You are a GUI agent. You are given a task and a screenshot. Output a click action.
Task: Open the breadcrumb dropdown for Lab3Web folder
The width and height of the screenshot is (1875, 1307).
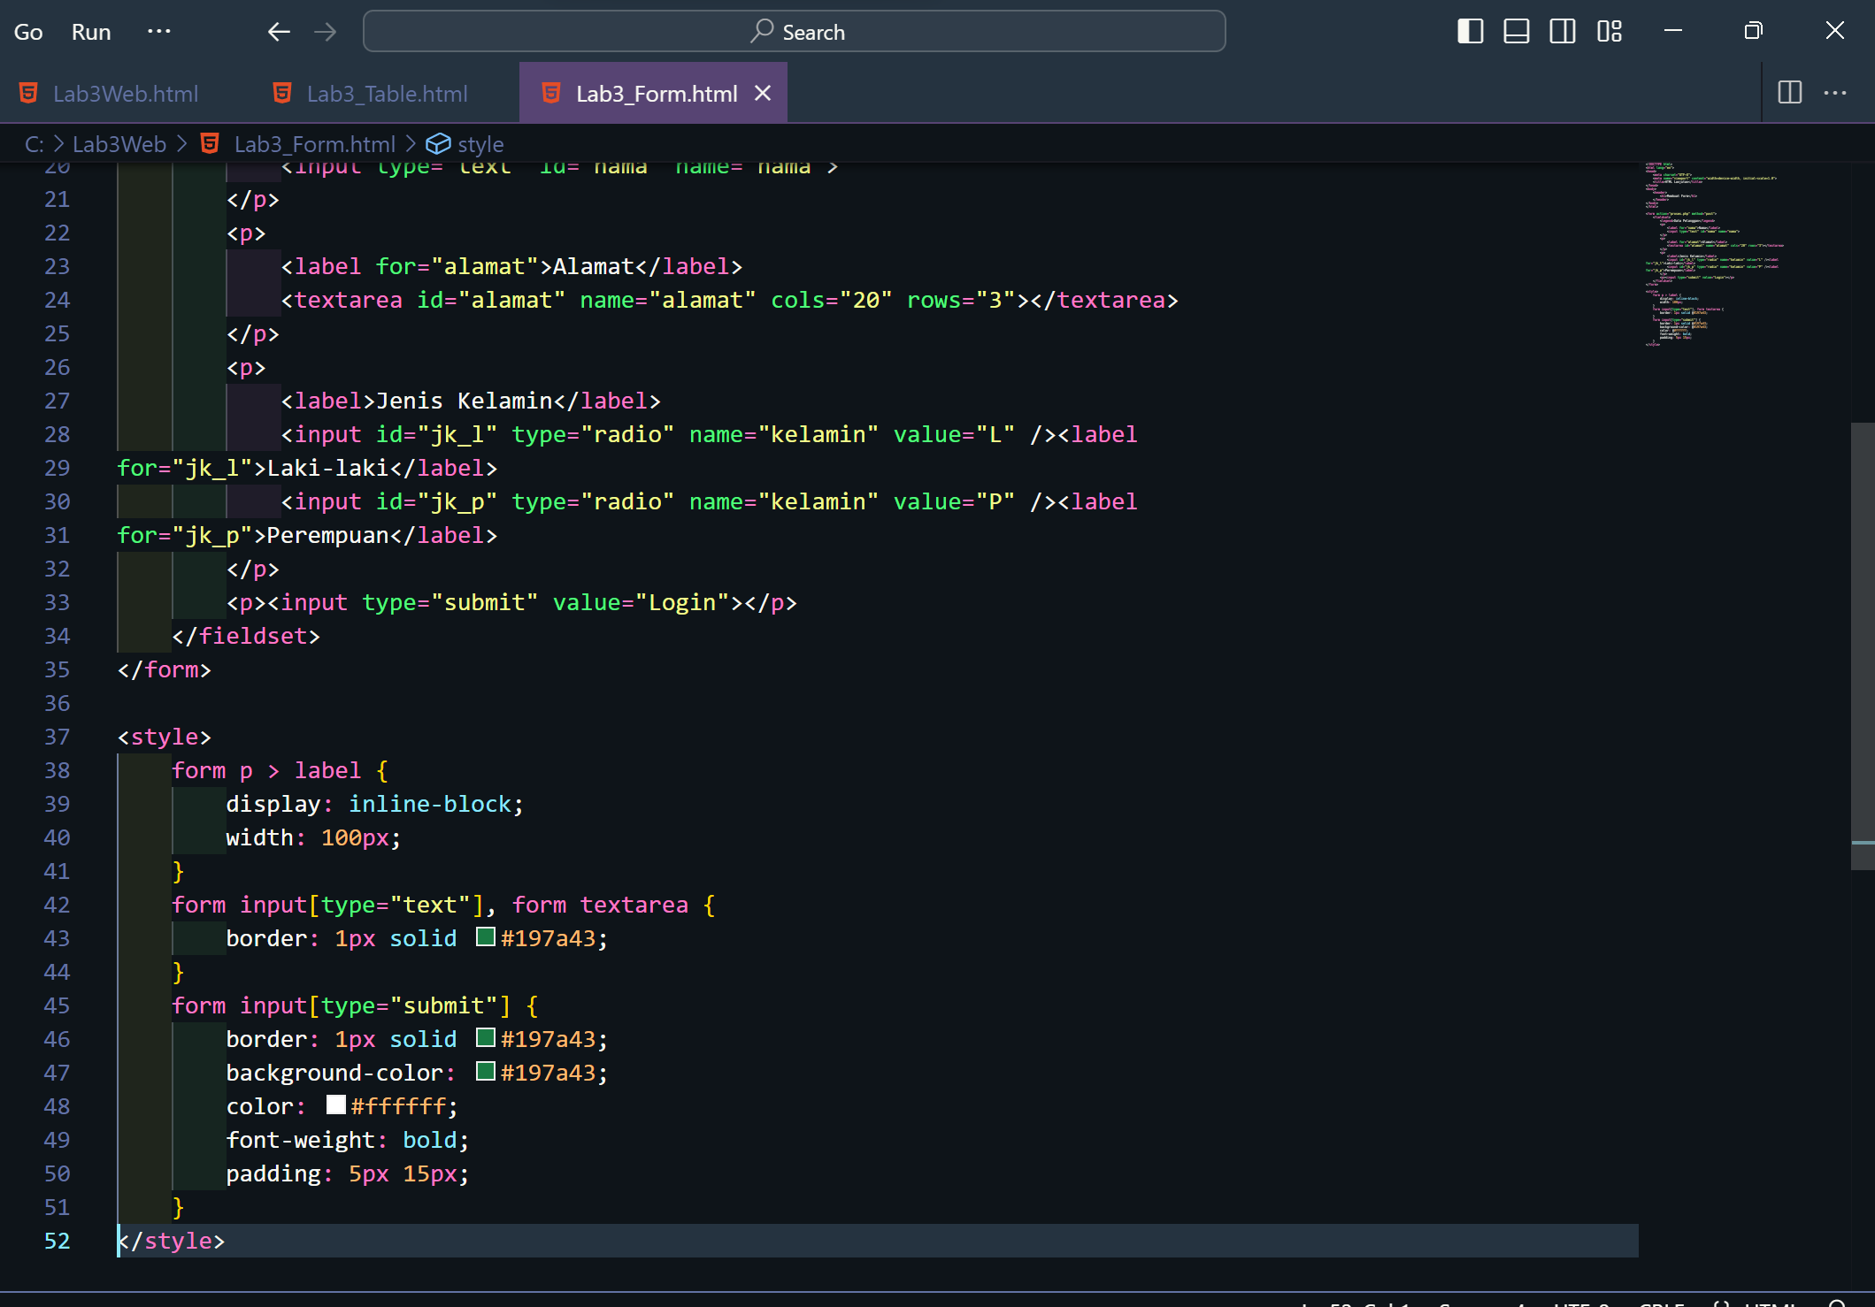118,143
